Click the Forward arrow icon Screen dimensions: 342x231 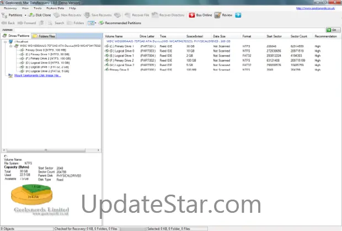pos(20,23)
